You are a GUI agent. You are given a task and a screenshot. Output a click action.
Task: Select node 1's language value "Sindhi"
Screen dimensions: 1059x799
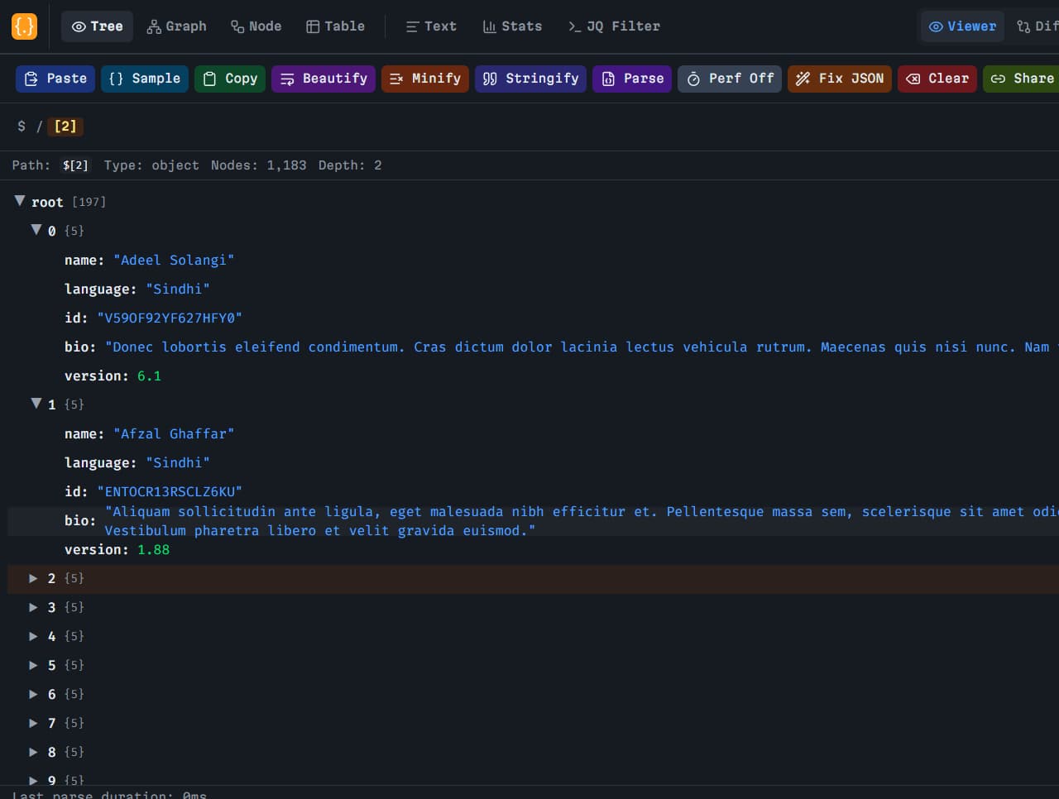point(178,462)
